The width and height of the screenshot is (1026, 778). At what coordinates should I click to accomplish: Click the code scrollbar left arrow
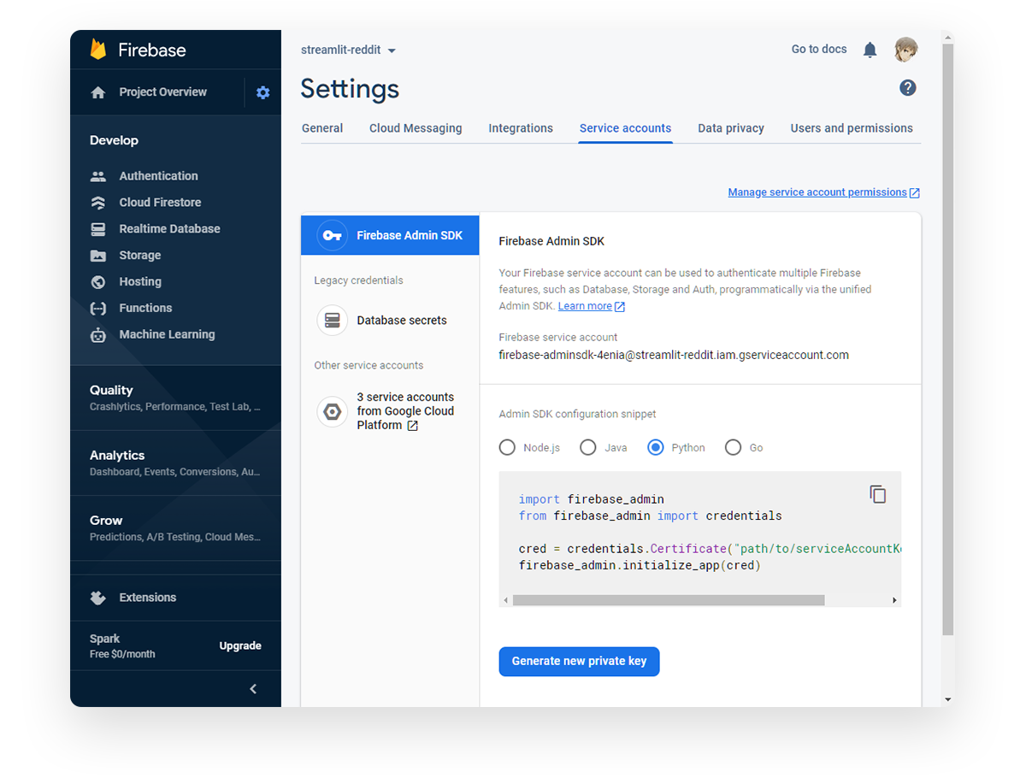coord(505,600)
